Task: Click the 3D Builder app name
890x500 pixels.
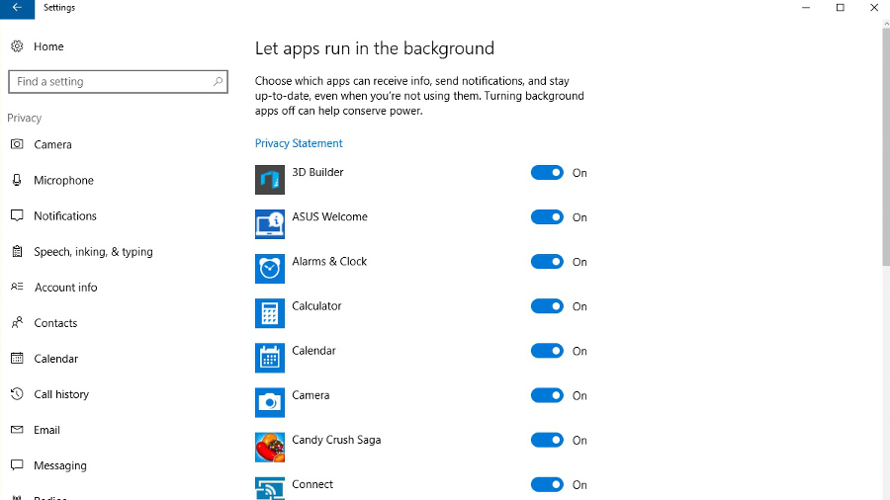Action: point(317,172)
